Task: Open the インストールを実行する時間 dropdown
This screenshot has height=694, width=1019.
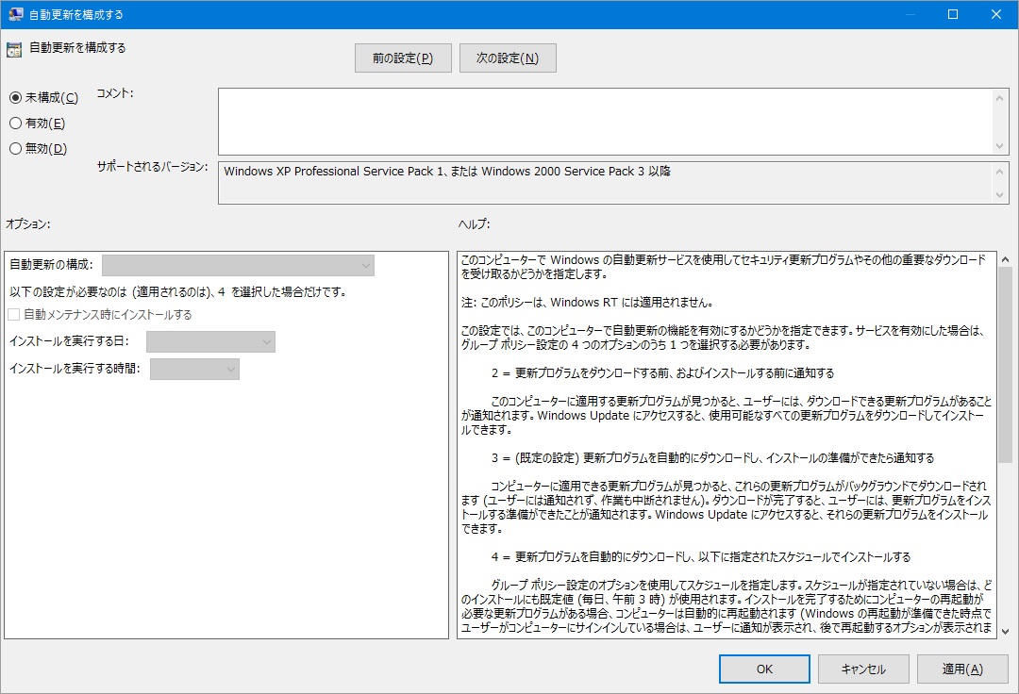Action: point(194,370)
